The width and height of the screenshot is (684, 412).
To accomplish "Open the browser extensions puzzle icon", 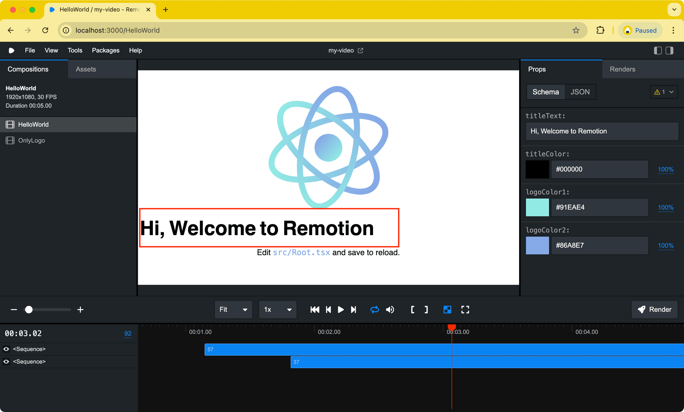I will pyautogui.click(x=600, y=30).
